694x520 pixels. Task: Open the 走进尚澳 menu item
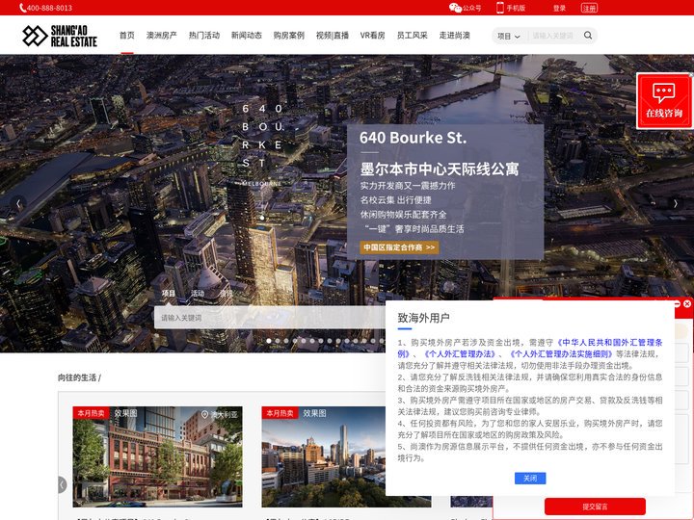tap(455, 36)
